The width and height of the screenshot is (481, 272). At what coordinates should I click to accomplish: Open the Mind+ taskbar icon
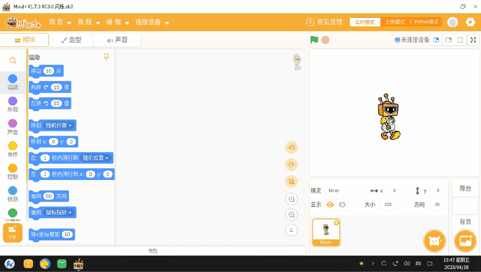[78, 264]
